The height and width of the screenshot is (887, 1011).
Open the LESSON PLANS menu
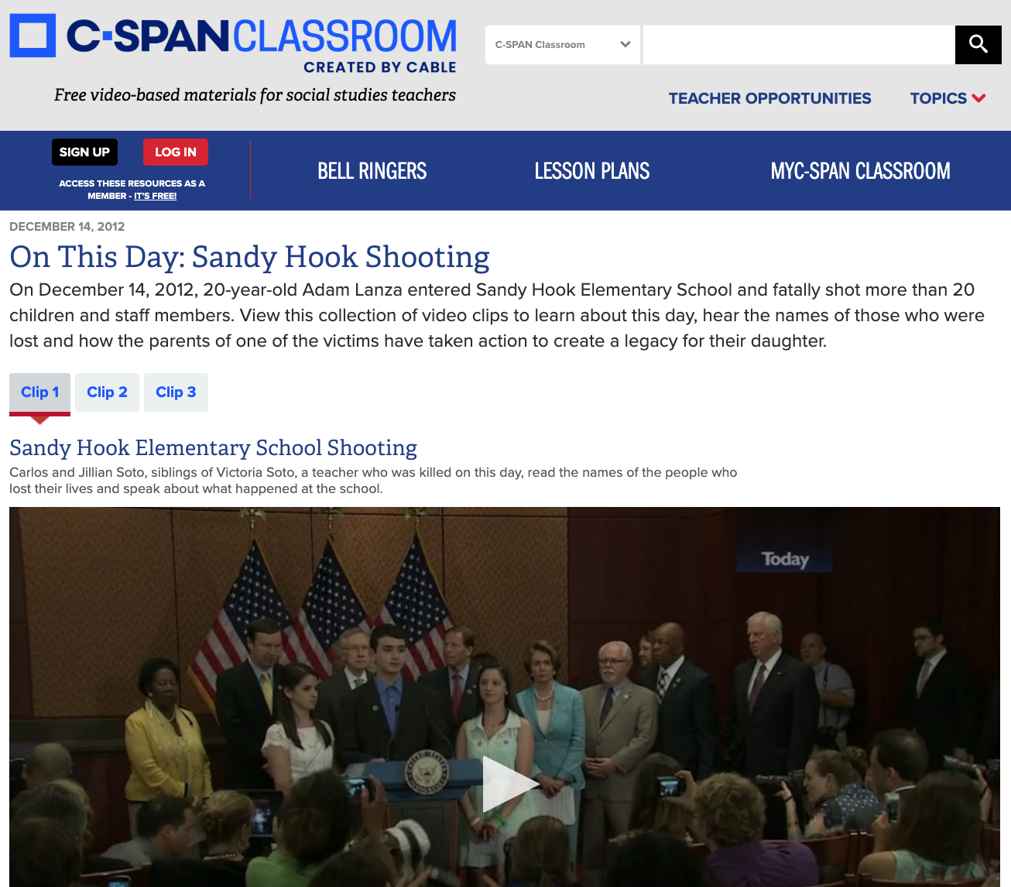[x=591, y=170]
